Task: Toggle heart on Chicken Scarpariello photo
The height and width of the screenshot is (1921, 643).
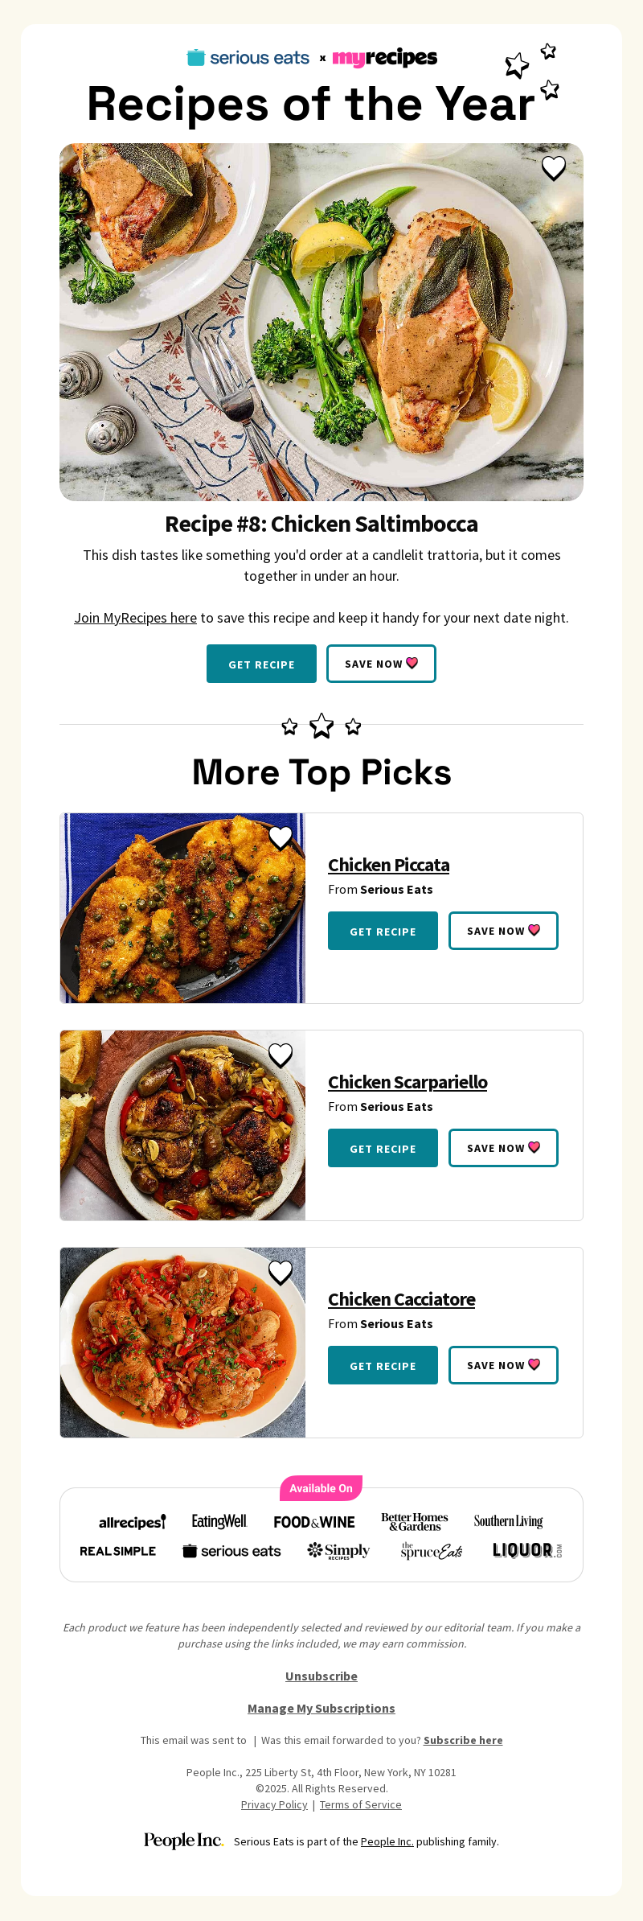Action: (281, 1055)
